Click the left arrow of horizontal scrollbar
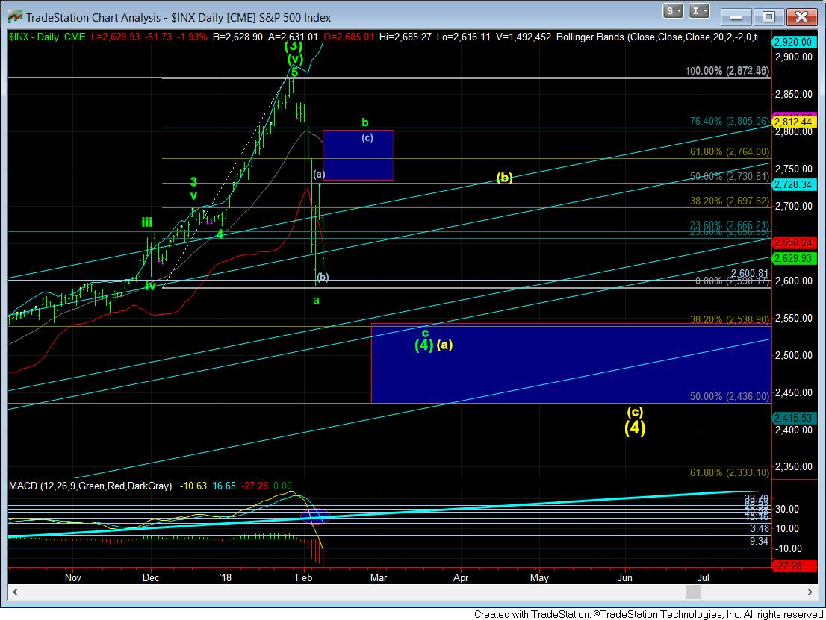 tap(15, 592)
